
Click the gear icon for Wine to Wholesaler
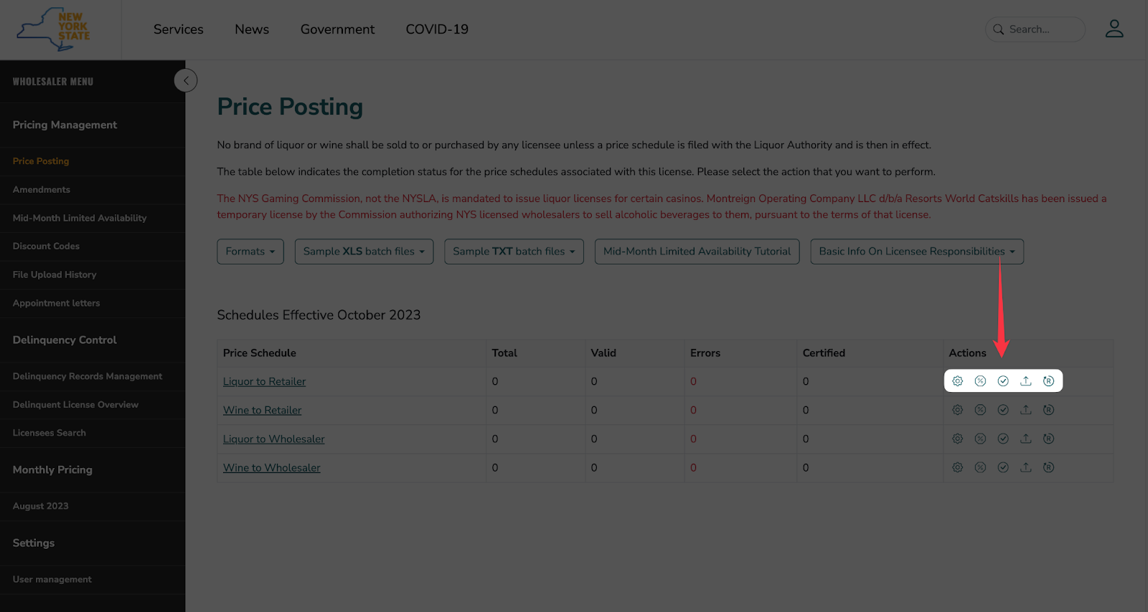(957, 467)
